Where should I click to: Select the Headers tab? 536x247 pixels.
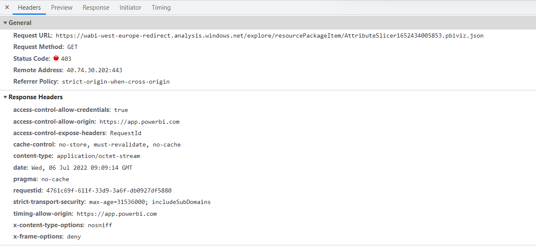(x=29, y=8)
